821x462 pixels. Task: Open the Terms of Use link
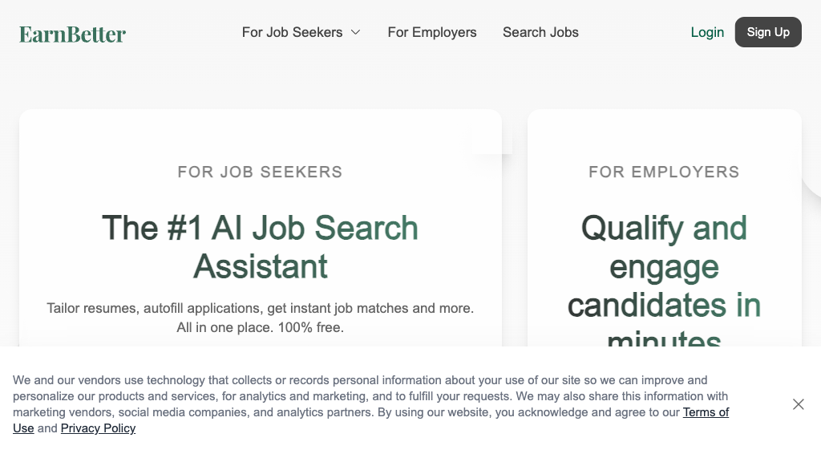click(706, 412)
